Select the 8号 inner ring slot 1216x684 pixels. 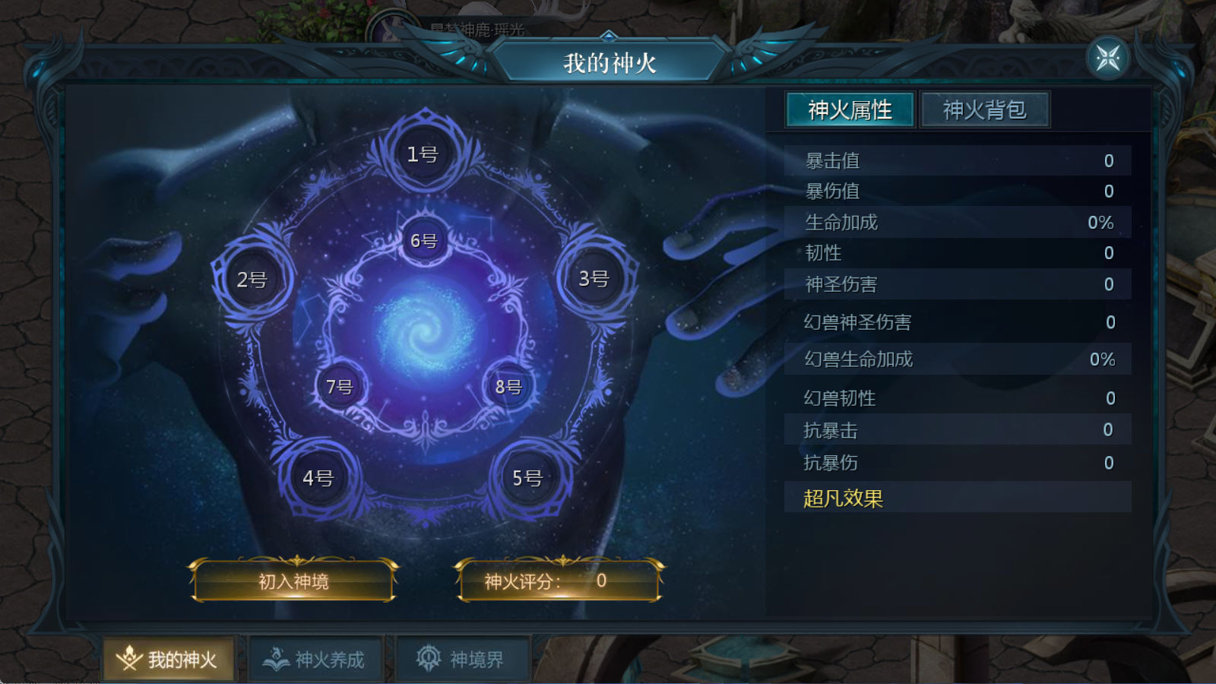[508, 387]
